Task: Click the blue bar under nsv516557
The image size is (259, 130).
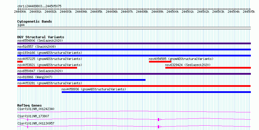Action: pyautogui.click(x=134, y=50)
